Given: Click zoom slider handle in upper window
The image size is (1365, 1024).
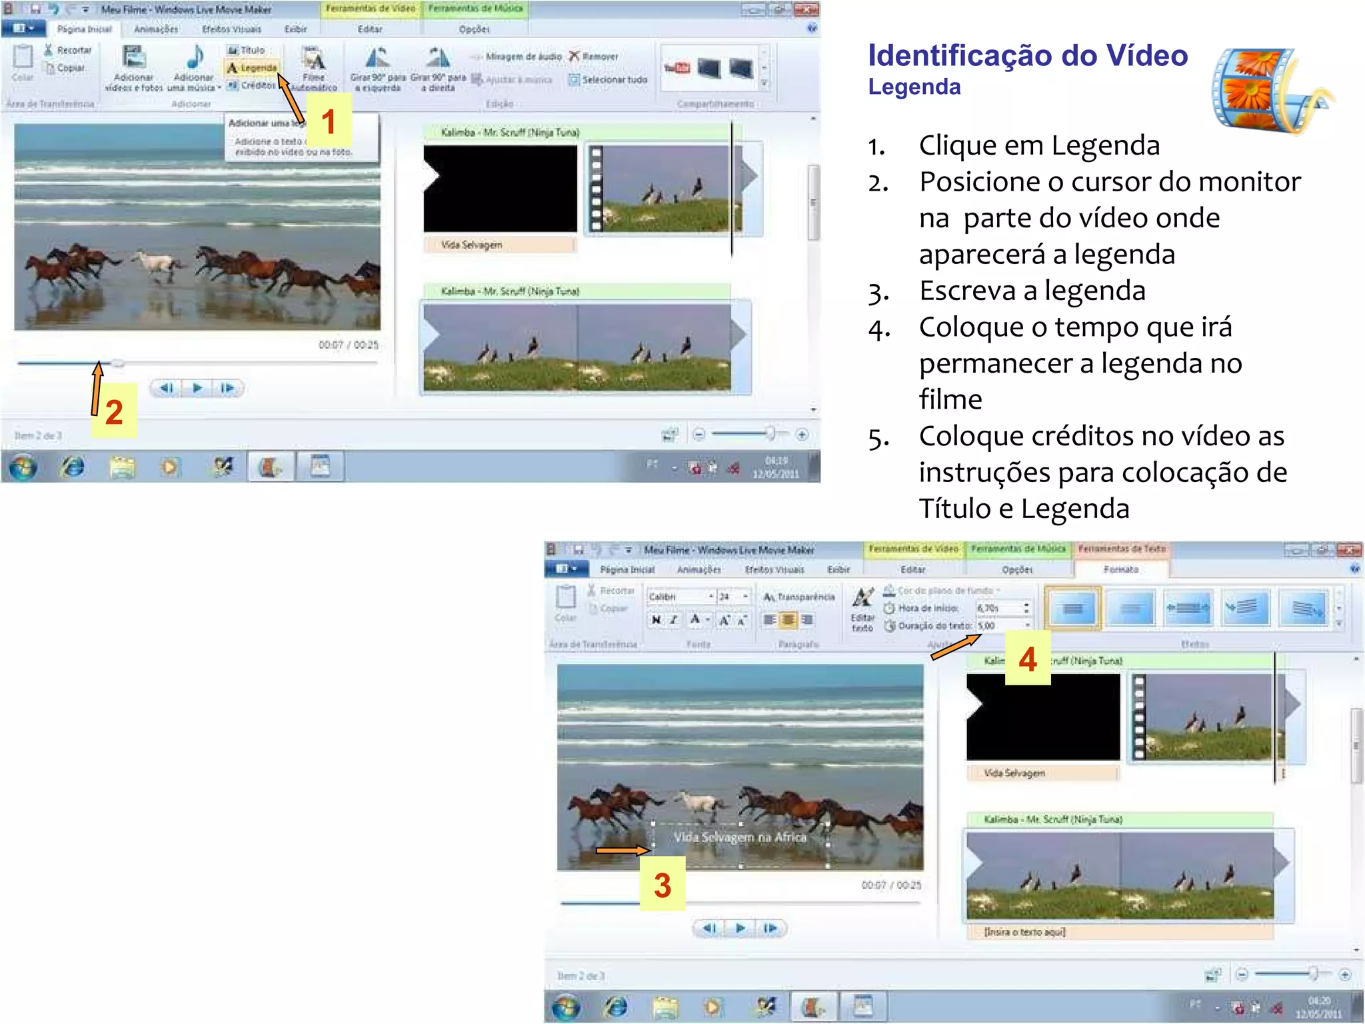Looking at the screenshot, I should (x=770, y=434).
